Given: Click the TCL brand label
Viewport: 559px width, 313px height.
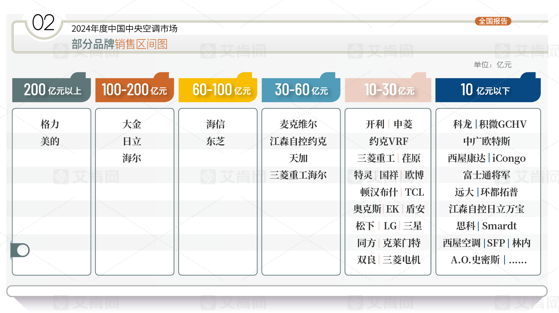Looking at the screenshot, I should pos(414,192).
